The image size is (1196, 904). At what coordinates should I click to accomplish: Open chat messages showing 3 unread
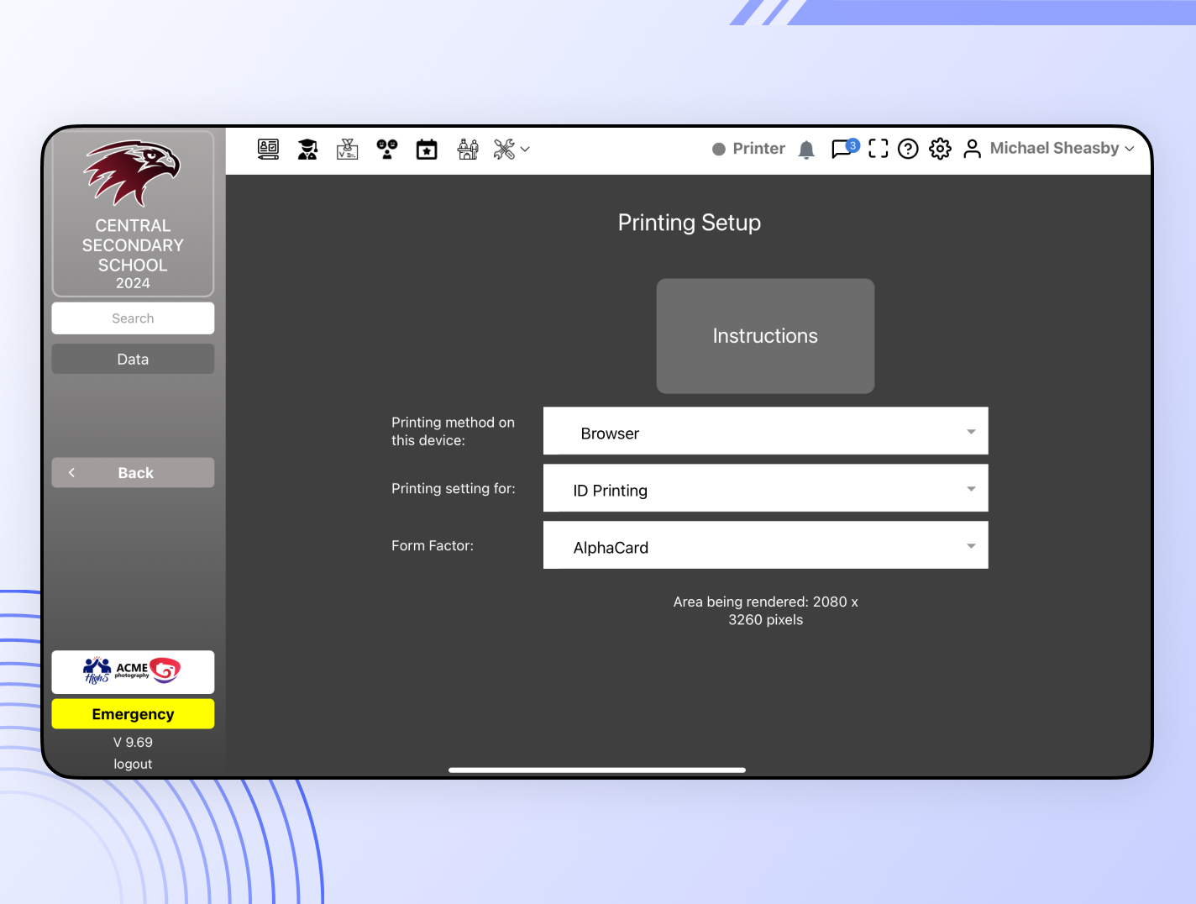[842, 149]
